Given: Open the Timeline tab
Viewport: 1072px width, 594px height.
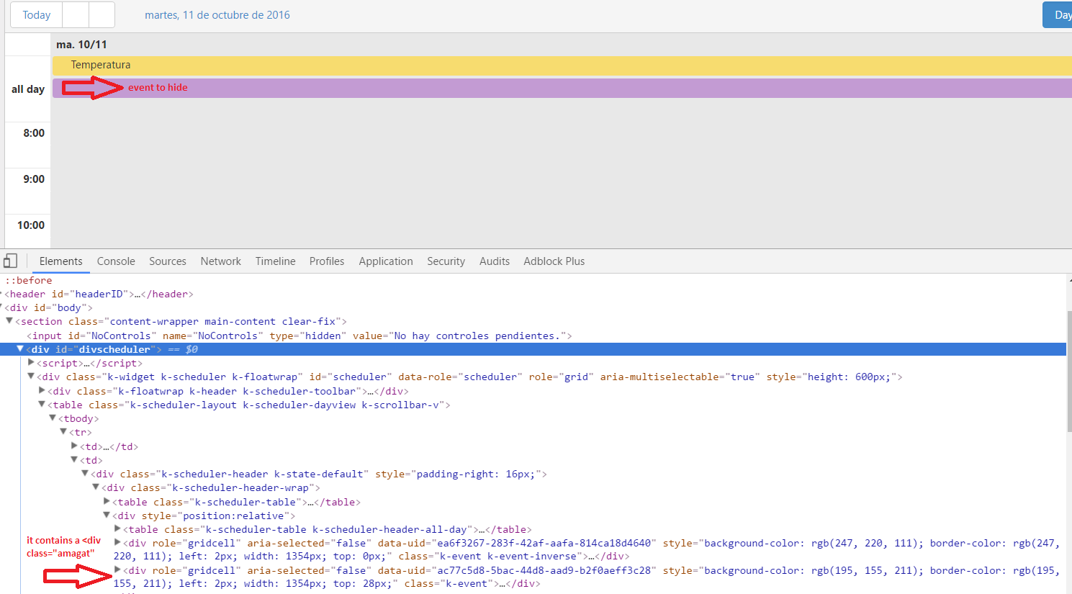Looking at the screenshot, I should click(x=276, y=261).
